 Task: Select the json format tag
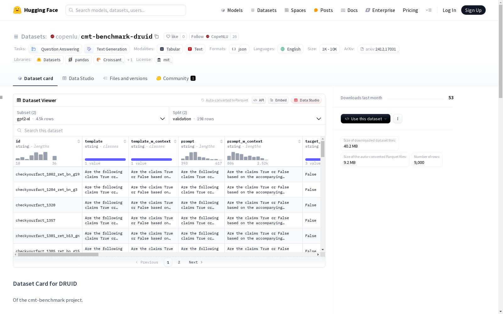tap(239, 49)
